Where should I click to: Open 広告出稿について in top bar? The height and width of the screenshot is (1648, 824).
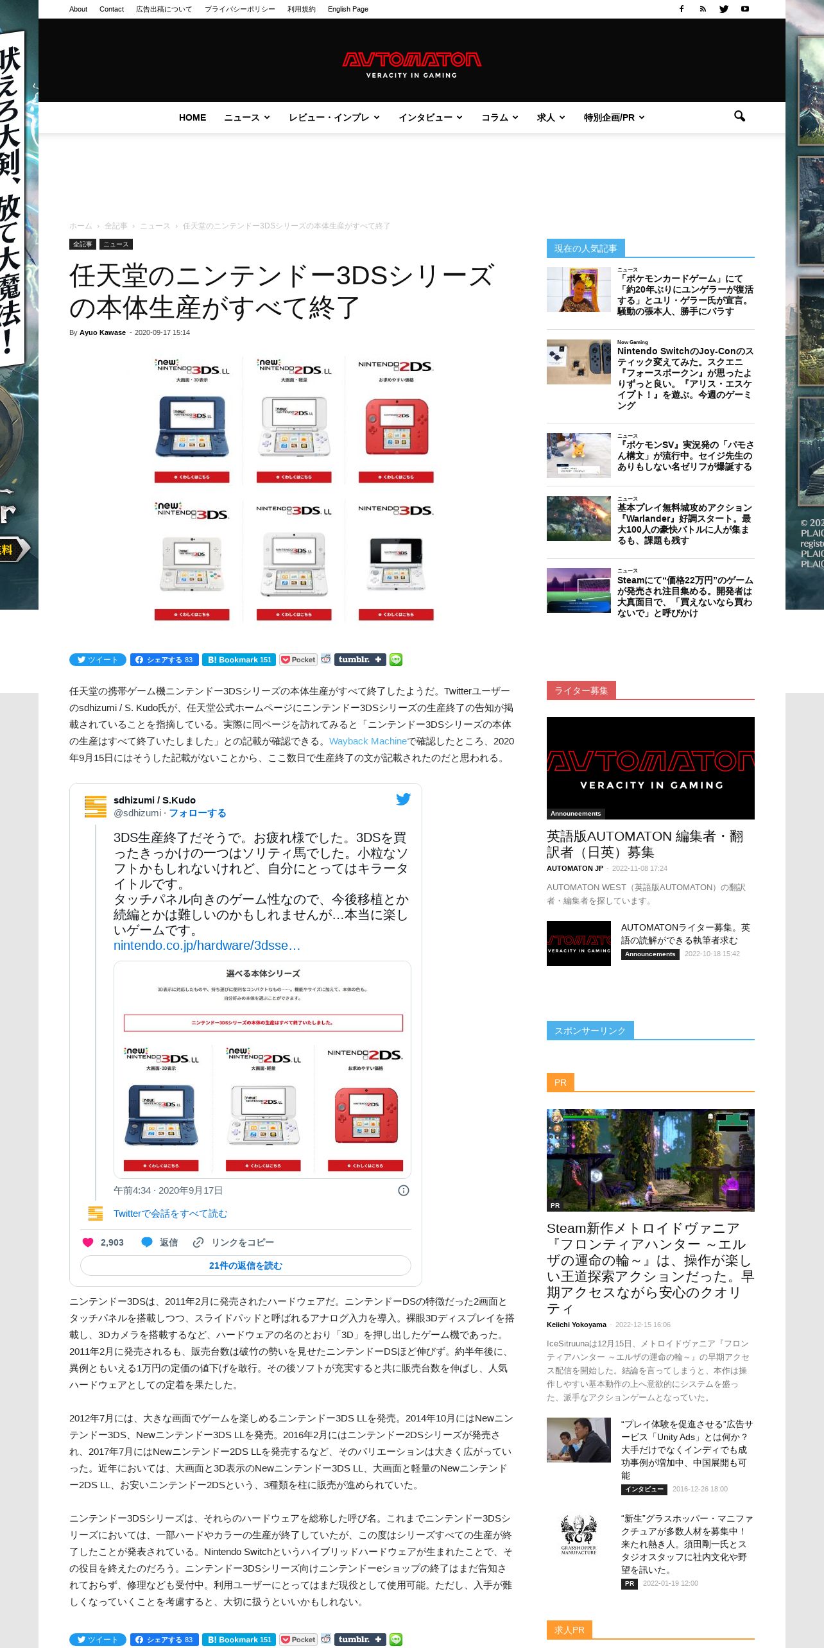[164, 9]
